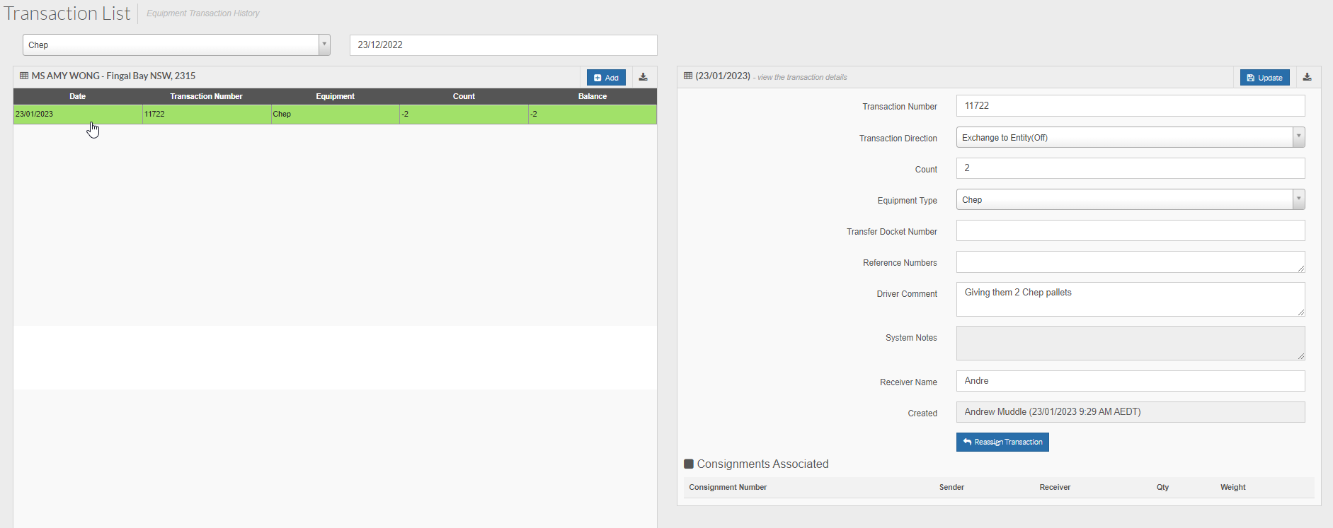
Task: Click the Consignment Number column header
Action: (728, 487)
